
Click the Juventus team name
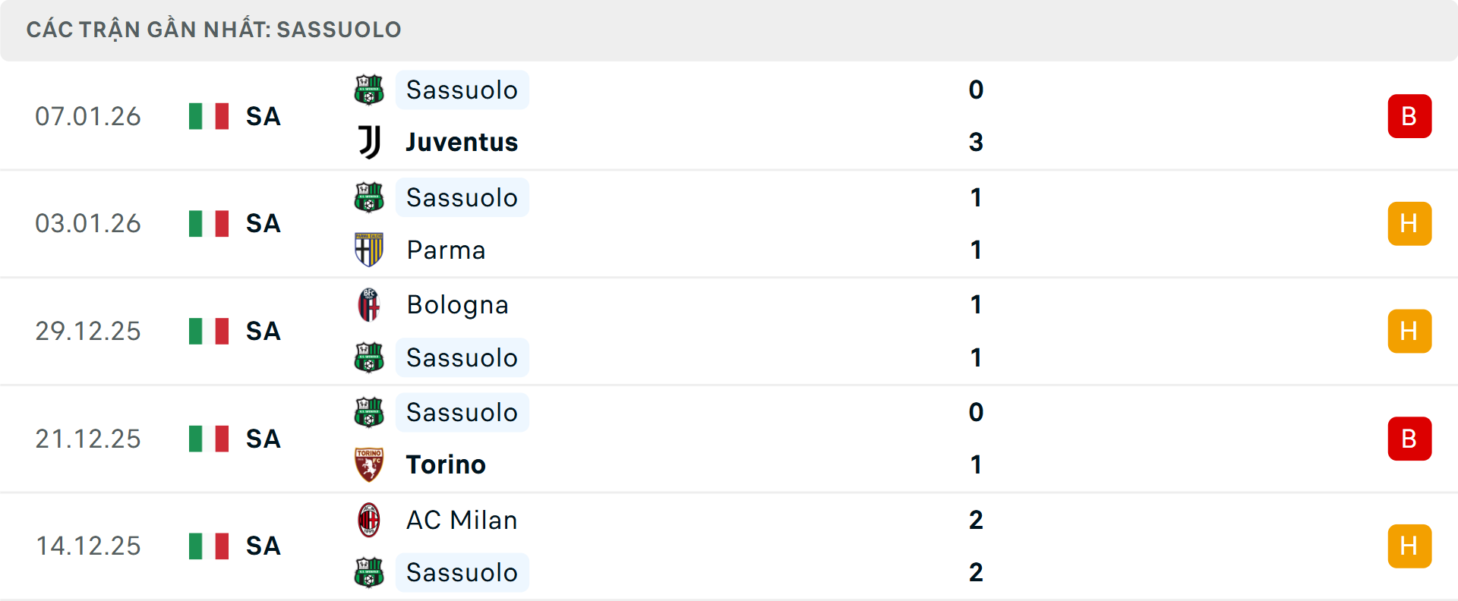[460, 142]
